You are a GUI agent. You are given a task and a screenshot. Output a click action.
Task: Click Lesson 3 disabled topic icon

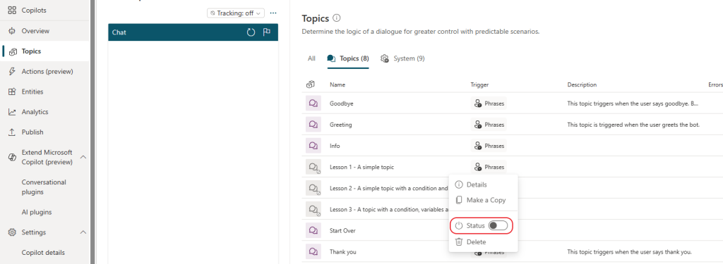[x=313, y=209]
